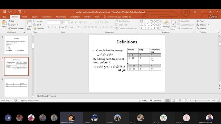Select the star shape in shapes gallery
Screen dimensions: 221x124
coord(157,28)
